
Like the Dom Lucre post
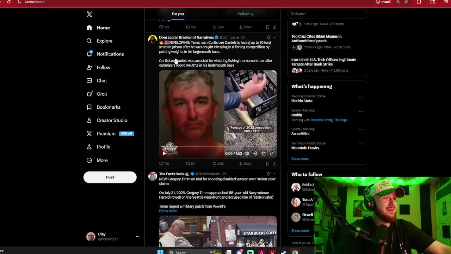tap(218, 164)
